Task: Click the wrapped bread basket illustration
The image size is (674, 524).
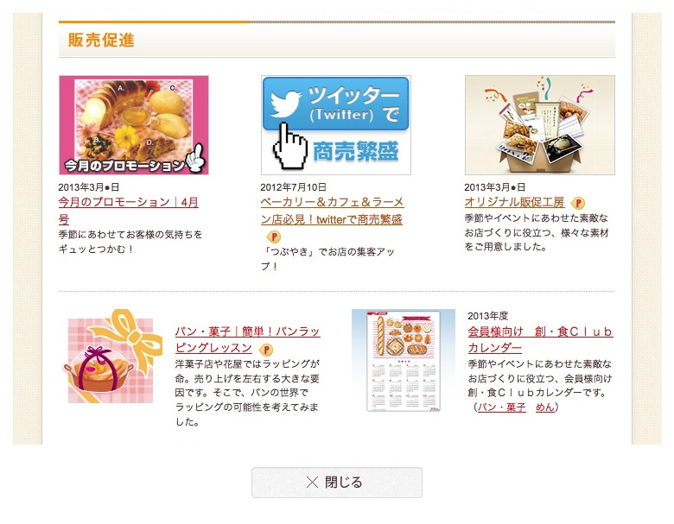Action: [113, 357]
